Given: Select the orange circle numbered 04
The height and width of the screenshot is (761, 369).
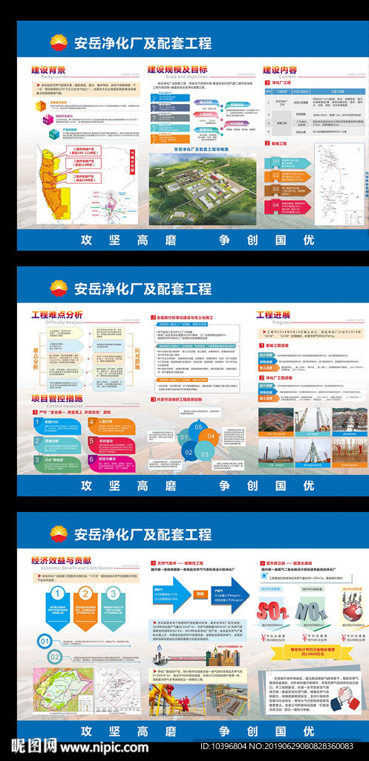Looking at the screenshot, I should pos(211,435).
